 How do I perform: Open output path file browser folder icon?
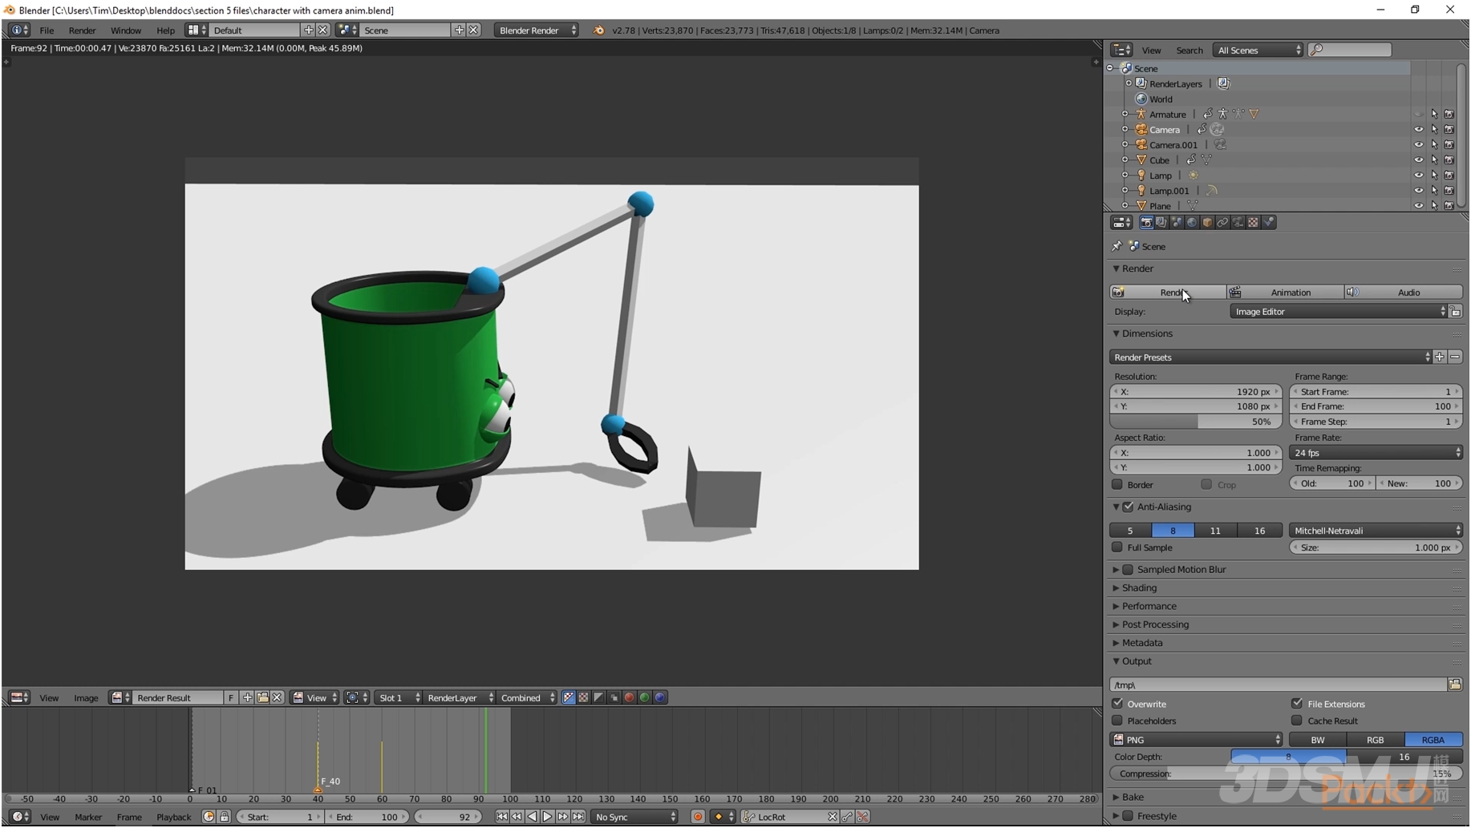[x=1455, y=685]
